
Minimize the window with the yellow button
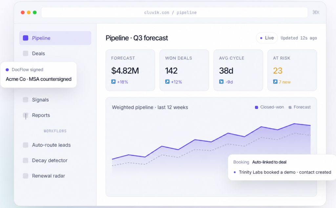click(x=29, y=12)
